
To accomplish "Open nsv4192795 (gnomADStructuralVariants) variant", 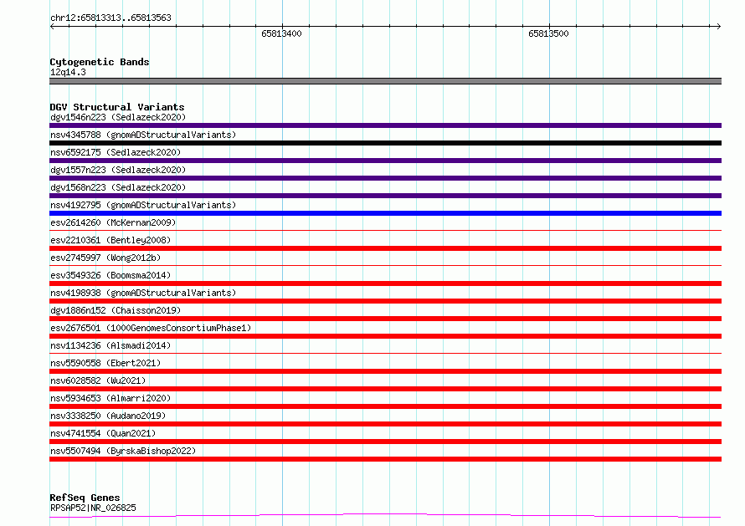I will pos(143,205).
